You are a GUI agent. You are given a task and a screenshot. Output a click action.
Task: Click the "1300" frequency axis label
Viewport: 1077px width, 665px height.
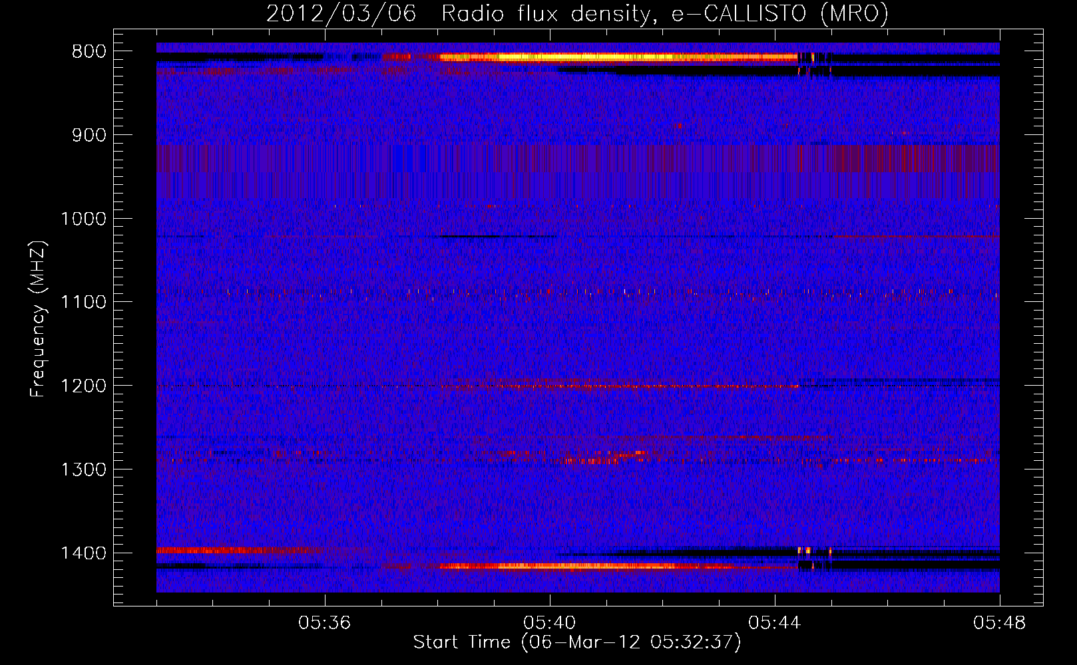tap(83, 469)
